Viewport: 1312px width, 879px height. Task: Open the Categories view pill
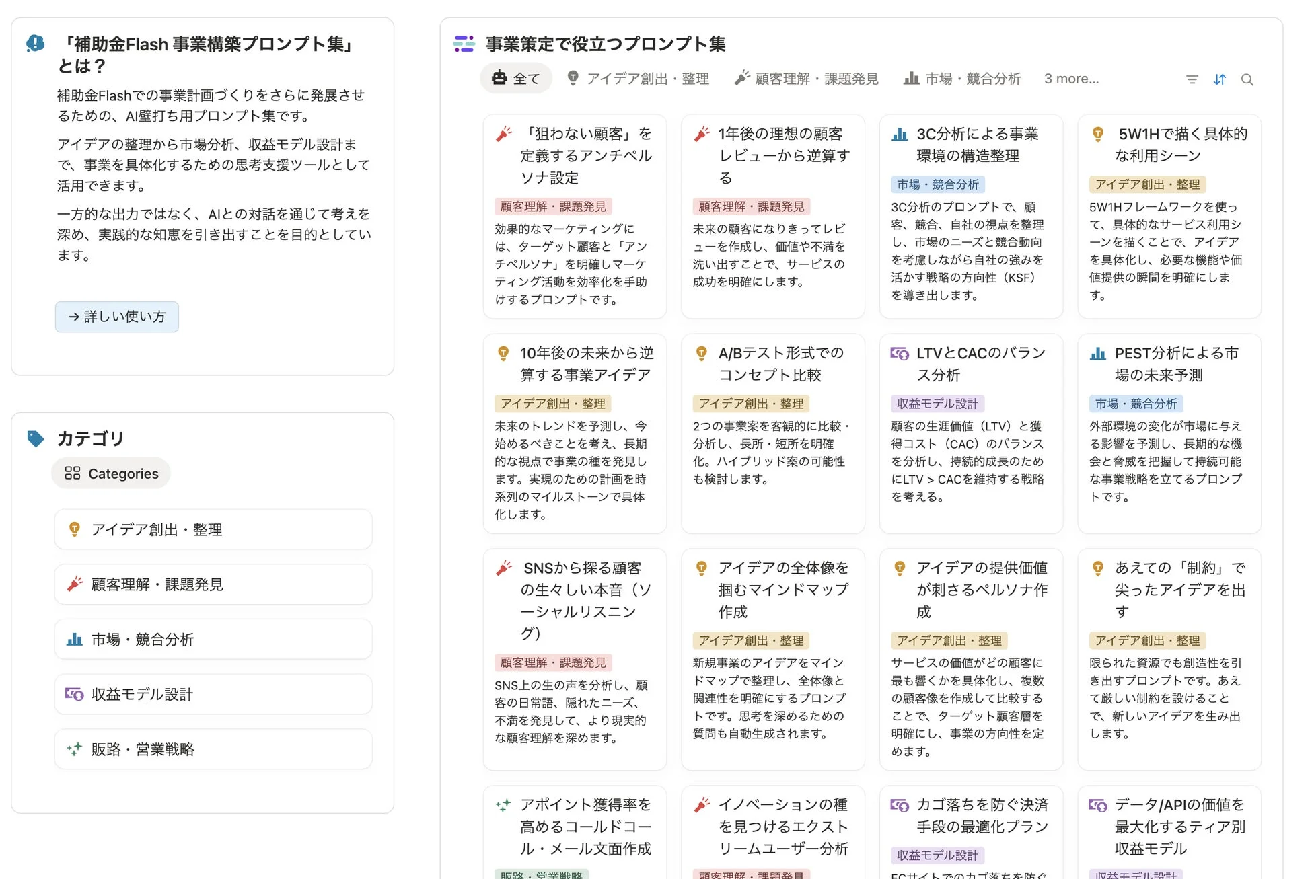click(111, 473)
